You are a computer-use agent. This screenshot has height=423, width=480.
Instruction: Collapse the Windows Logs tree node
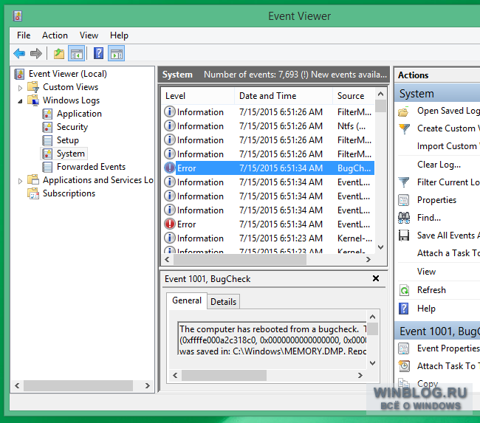(x=20, y=101)
